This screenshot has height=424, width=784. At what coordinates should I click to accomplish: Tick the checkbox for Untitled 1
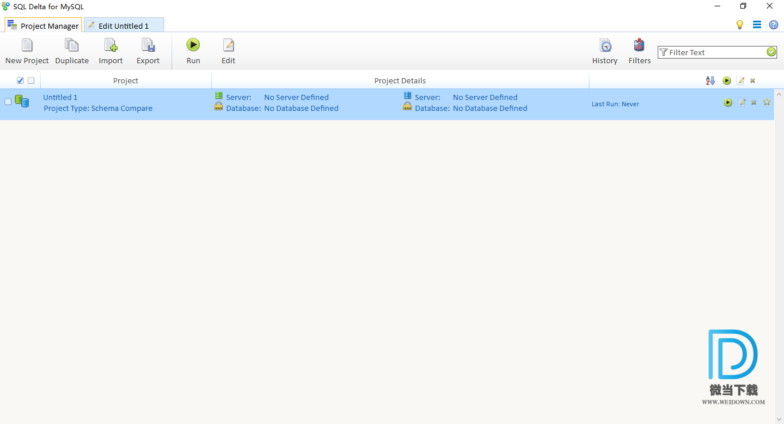pos(8,102)
